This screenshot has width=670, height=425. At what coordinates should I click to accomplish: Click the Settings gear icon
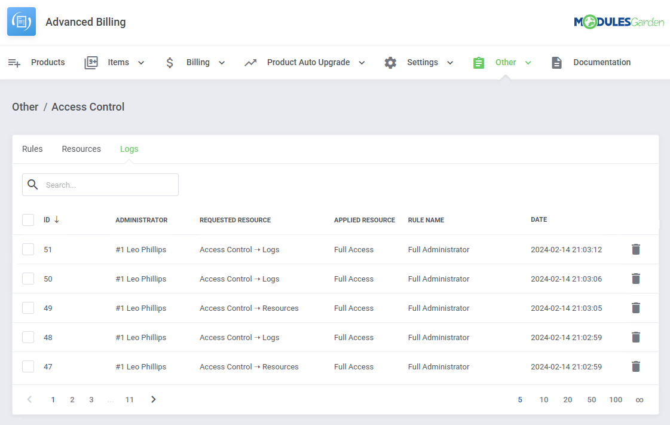pos(390,63)
